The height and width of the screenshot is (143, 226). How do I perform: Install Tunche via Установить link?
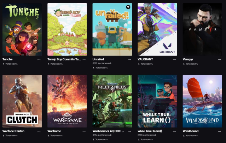coord(10,64)
